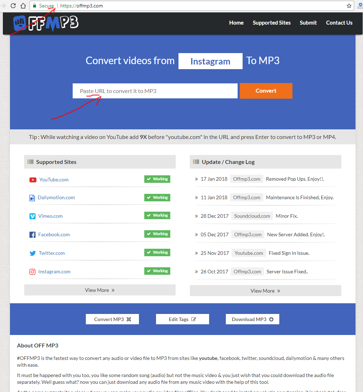Expand View More under Supported Sites

tap(100, 290)
